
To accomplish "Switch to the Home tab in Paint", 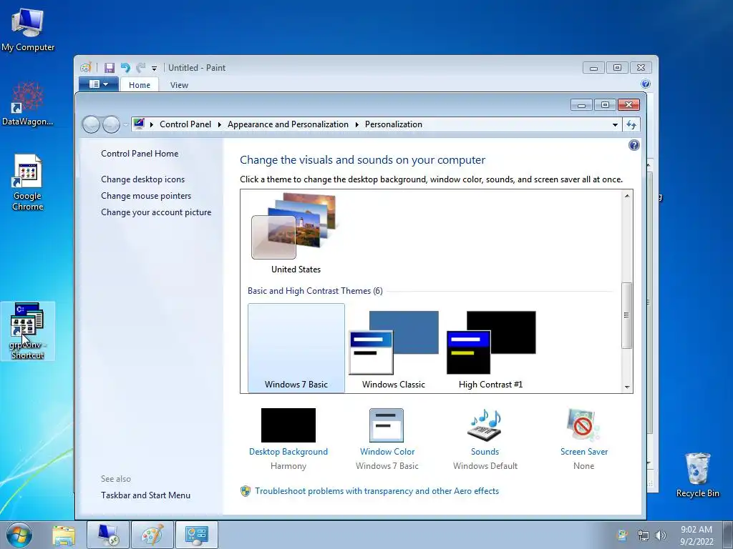I will tap(140, 85).
